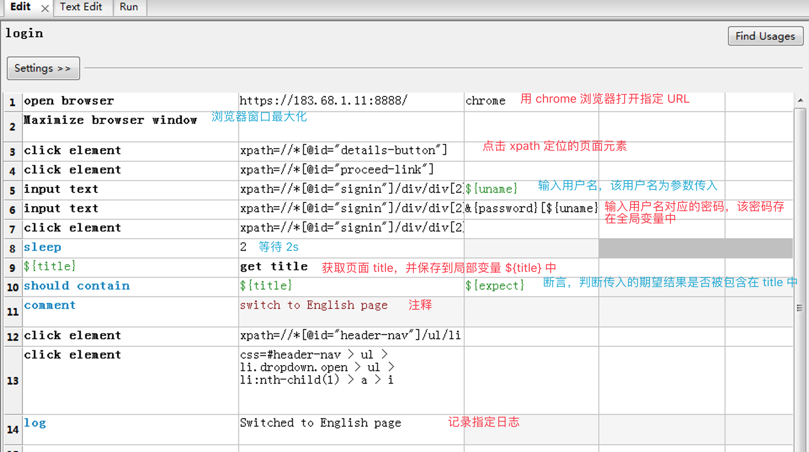Click the signin xpath cell in row 7
This screenshot has height=452, width=809.
pos(351,229)
